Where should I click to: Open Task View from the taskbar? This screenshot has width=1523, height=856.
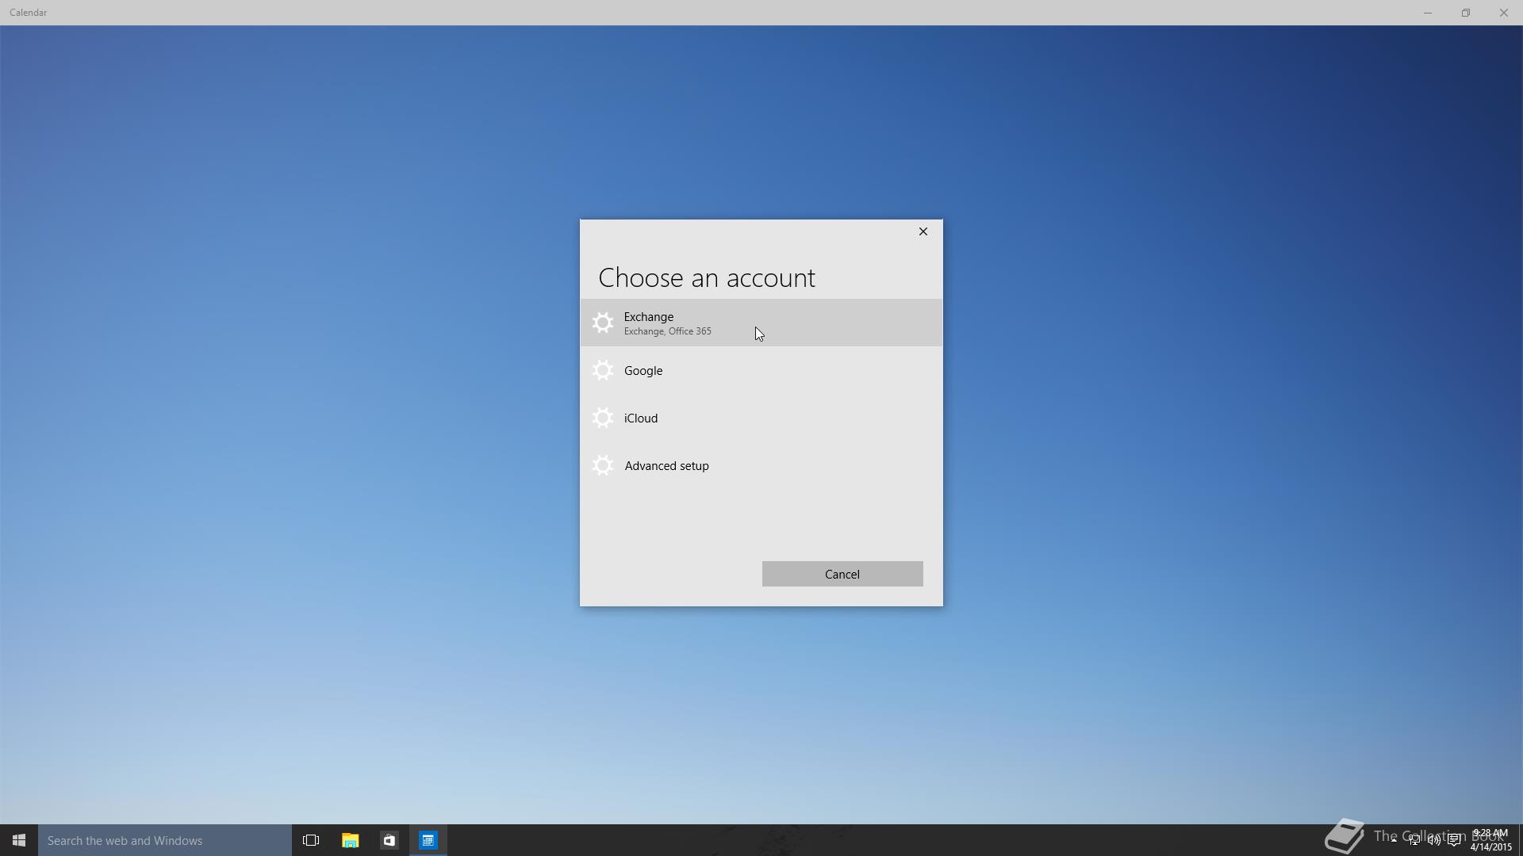click(x=311, y=840)
